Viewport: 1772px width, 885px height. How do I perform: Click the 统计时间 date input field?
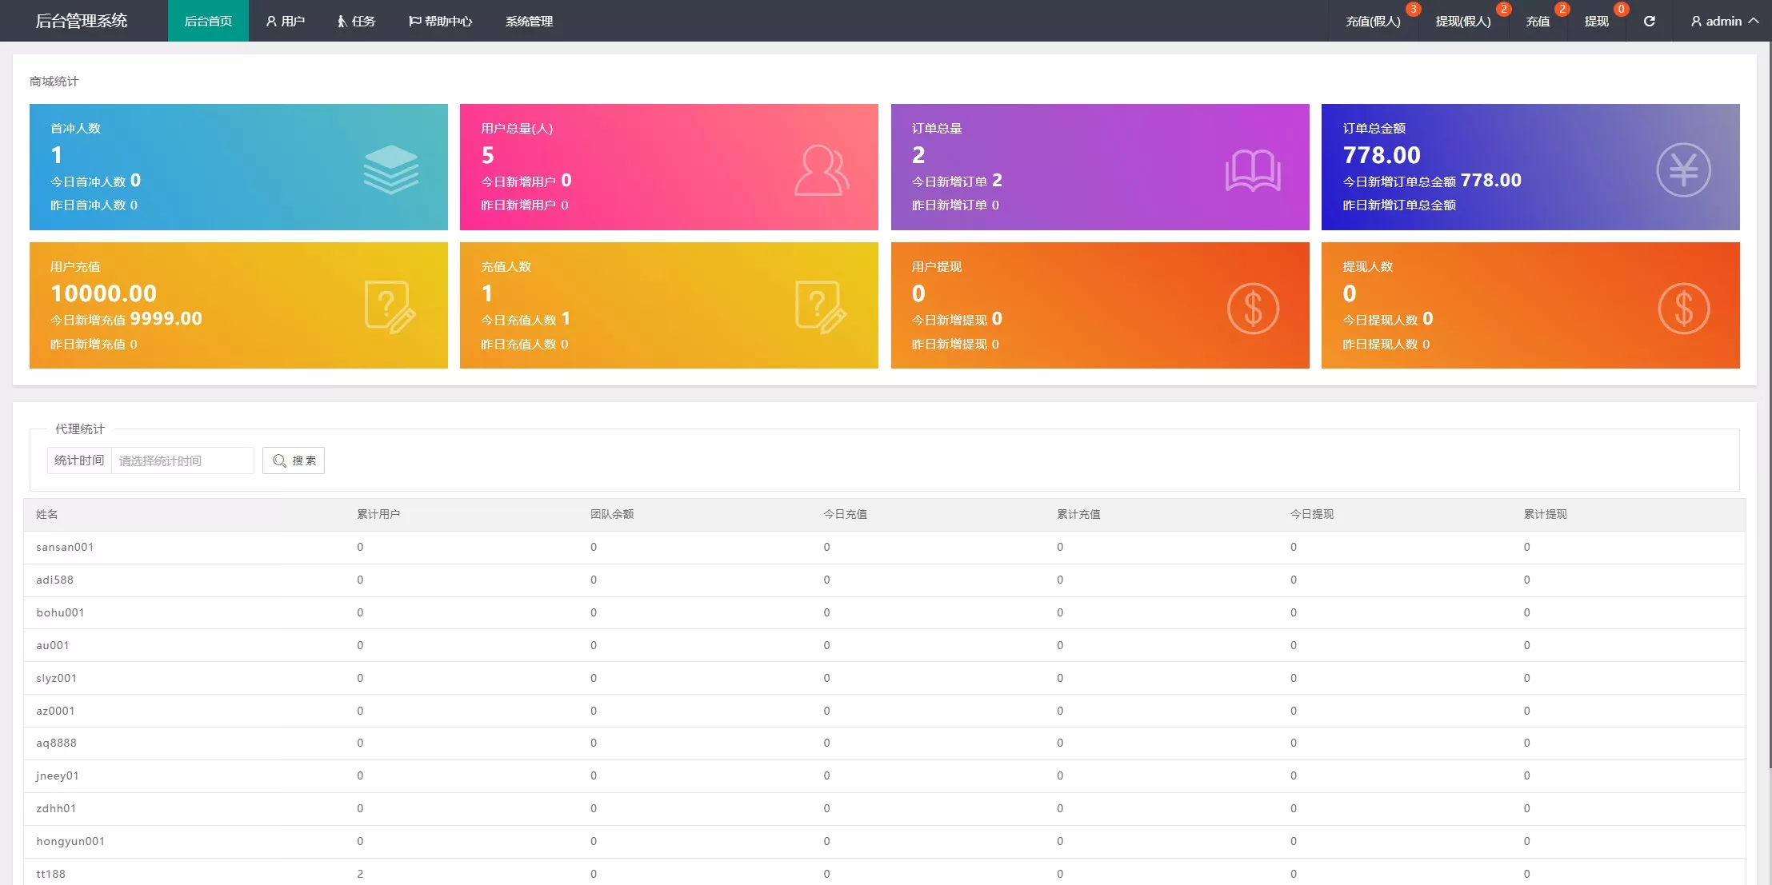tap(182, 460)
